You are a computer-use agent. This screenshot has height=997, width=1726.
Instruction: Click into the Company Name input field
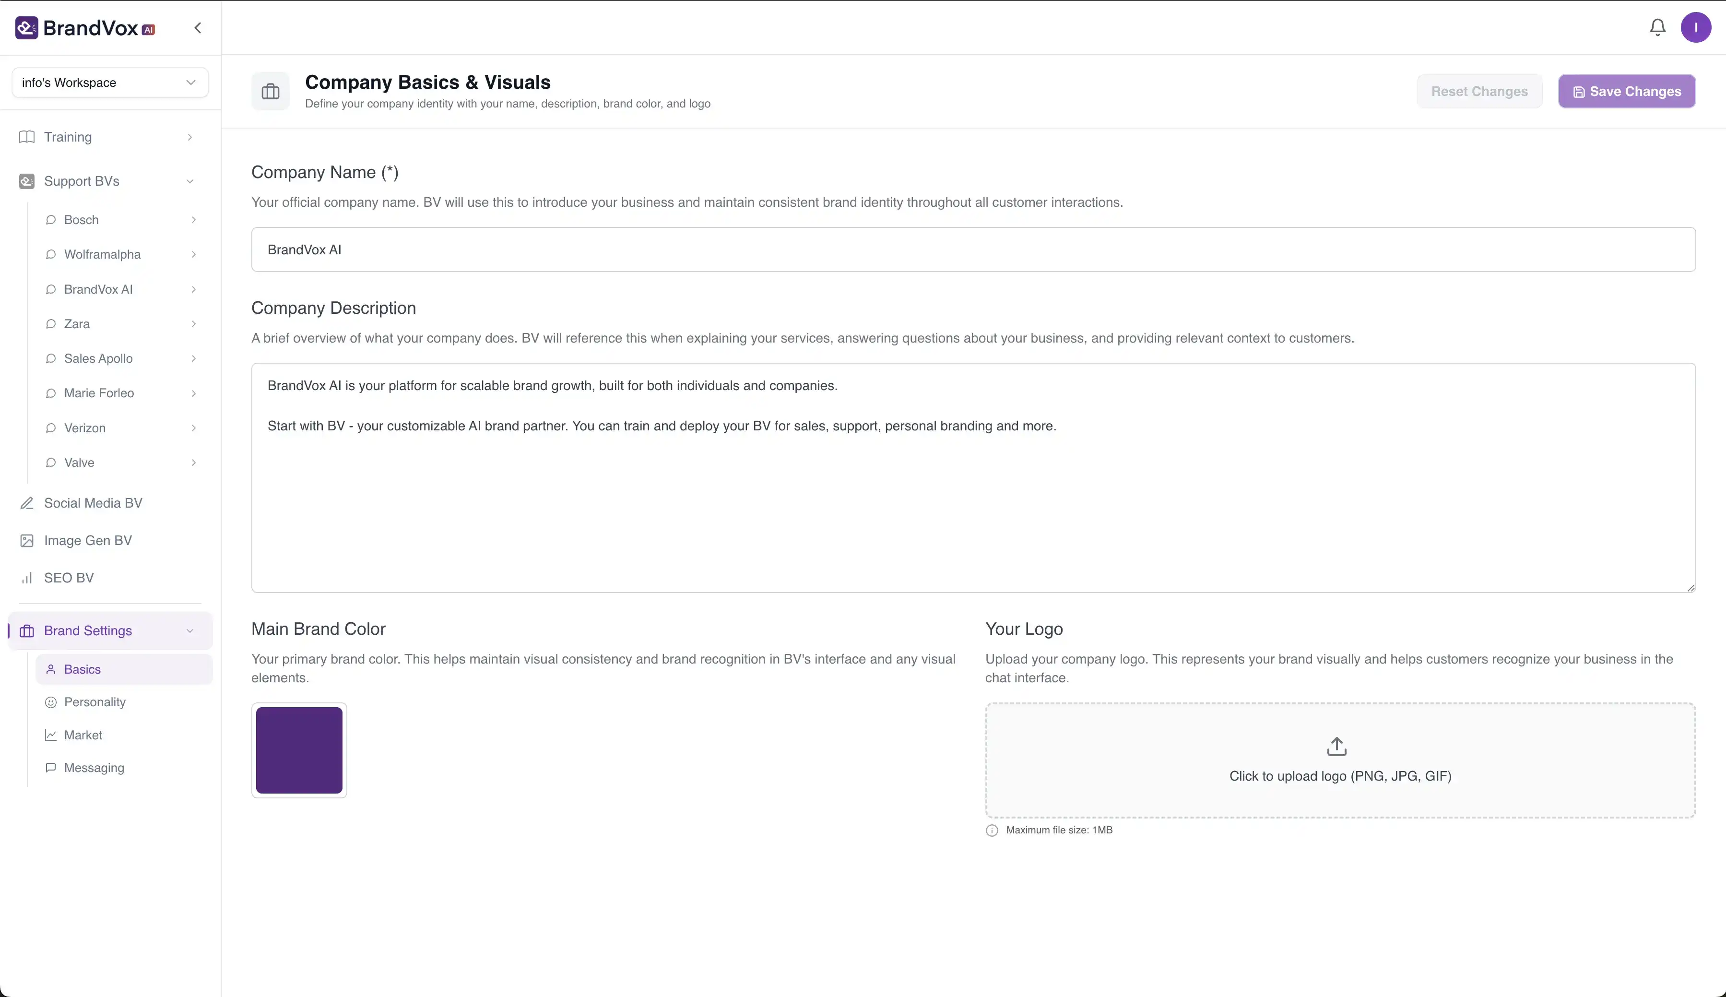[972, 250]
